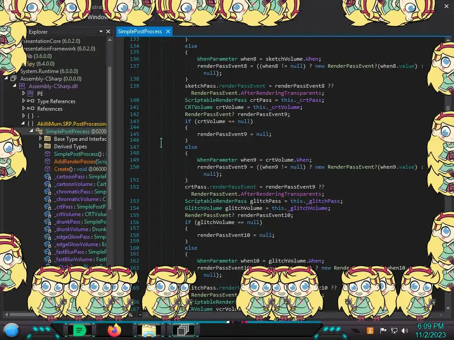454x340 pixels.
Task: Expand the '-' empty namespace node
Action: [23, 116]
